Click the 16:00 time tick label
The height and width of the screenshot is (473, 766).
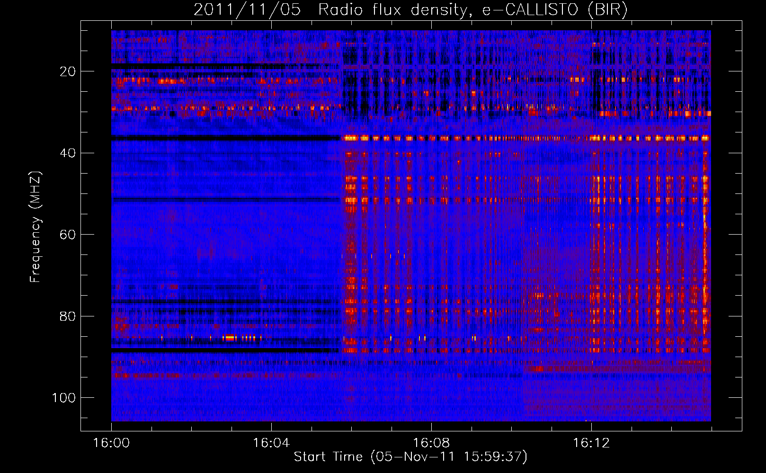tap(111, 443)
